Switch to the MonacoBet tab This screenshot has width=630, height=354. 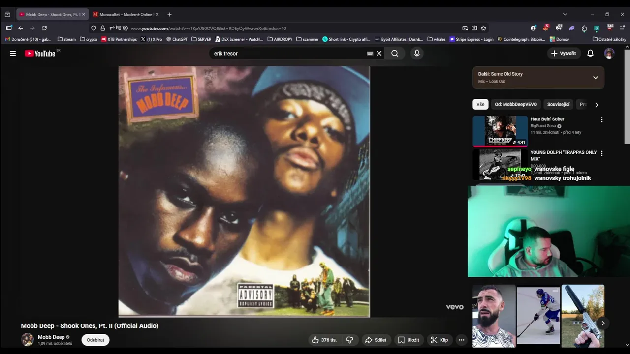126,14
